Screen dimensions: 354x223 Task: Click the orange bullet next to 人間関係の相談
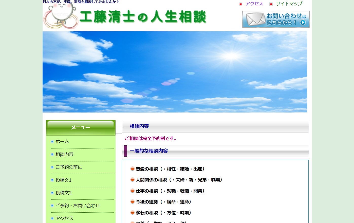[132, 180]
